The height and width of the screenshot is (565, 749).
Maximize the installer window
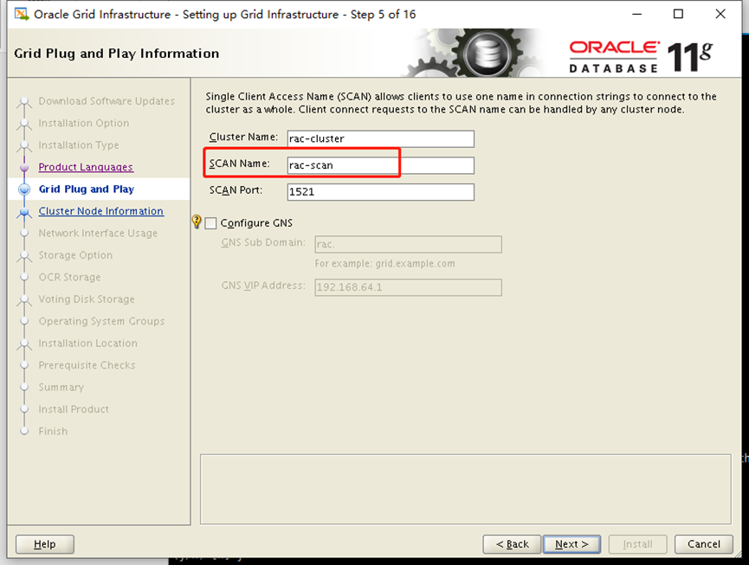pyautogui.click(x=678, y=14)
